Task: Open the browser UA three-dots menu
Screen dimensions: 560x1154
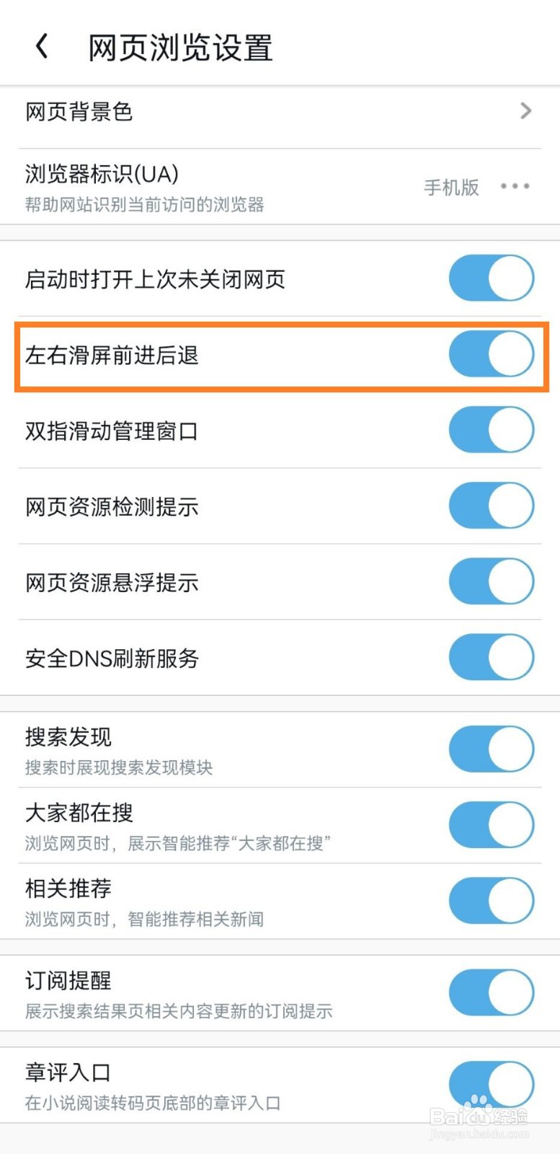Action: click(x=515, y=187)
